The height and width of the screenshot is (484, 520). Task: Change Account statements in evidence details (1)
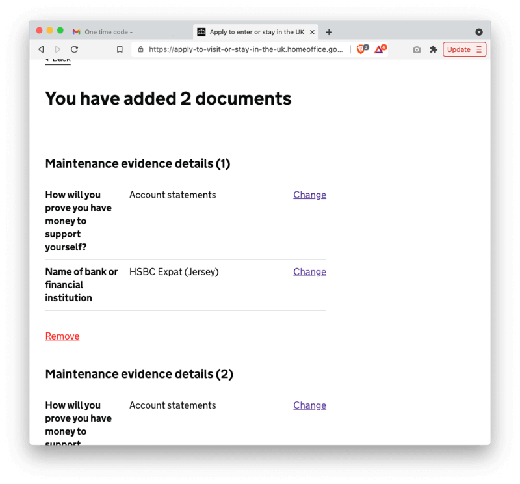(x=309, y=195)
